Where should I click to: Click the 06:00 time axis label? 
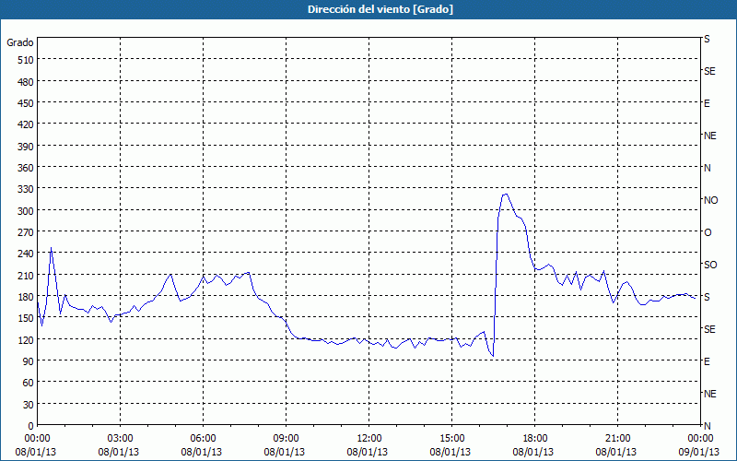203,439
